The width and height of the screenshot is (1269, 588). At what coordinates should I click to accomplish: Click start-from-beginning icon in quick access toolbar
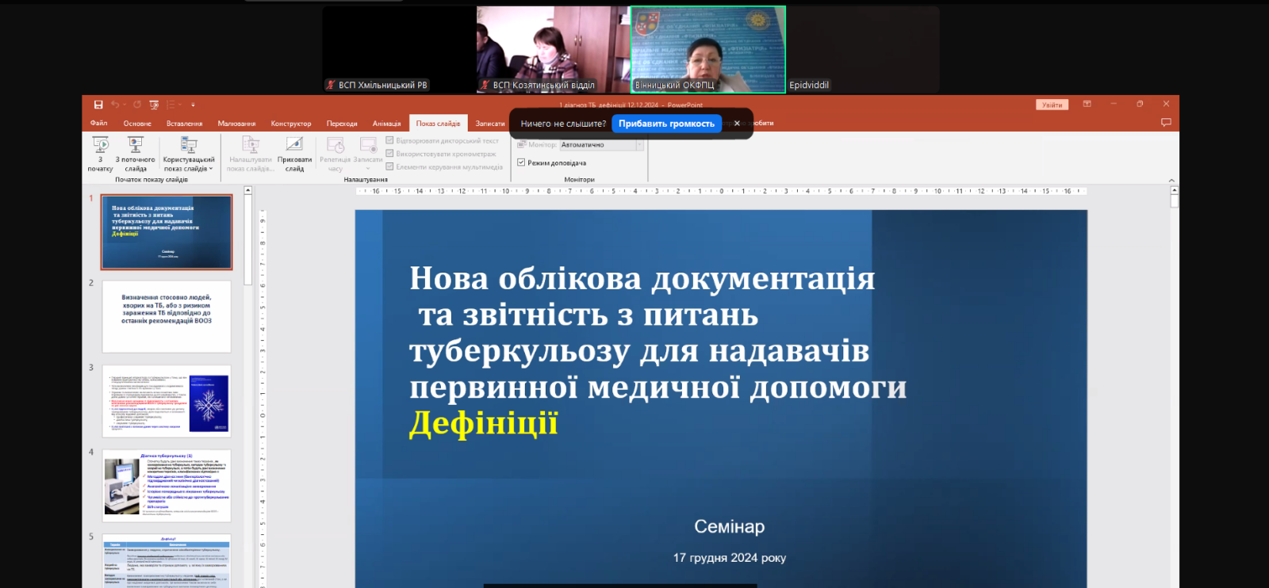[154, 105]
